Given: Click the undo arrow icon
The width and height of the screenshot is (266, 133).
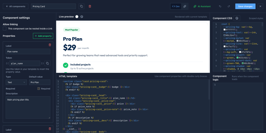Looking at the screenshot, I should tap(220, 6).
